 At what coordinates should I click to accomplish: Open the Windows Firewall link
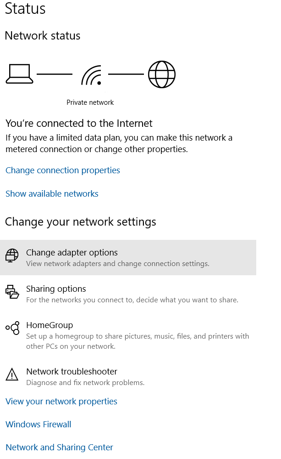[39, 425]
